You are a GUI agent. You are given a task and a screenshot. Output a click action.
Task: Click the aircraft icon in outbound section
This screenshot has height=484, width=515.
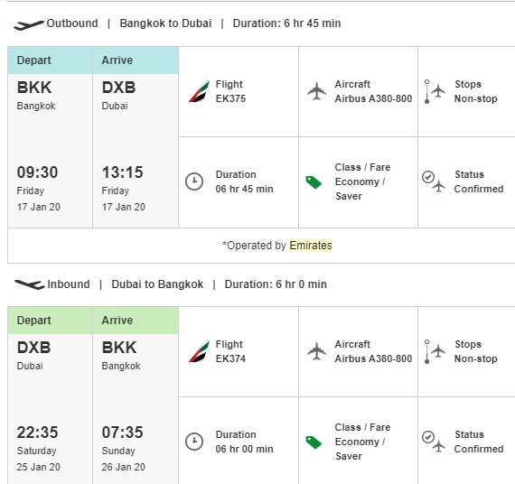[x=316, y=91]
